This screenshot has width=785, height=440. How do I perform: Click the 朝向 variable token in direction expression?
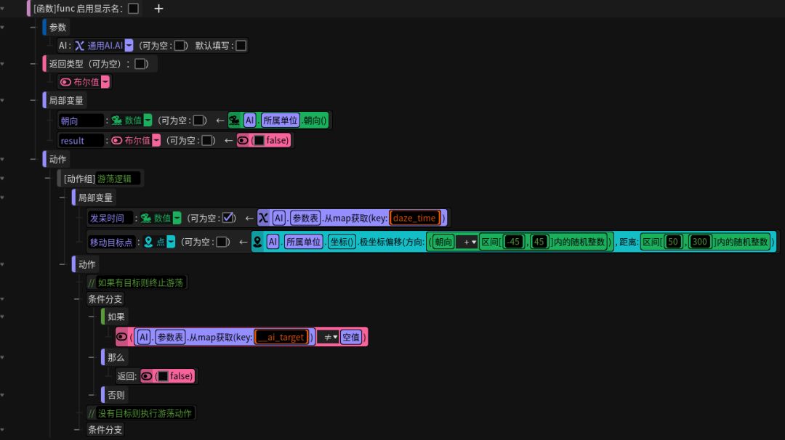[x=443, y=242]
